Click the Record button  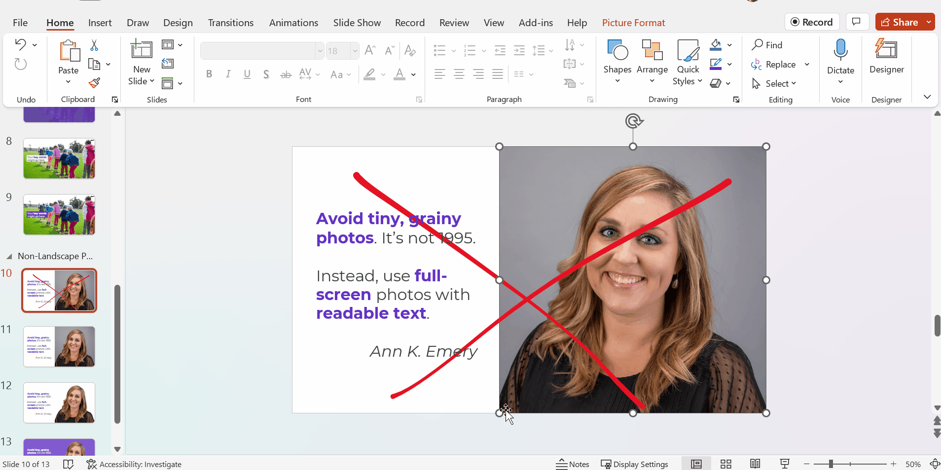[812, 22]
